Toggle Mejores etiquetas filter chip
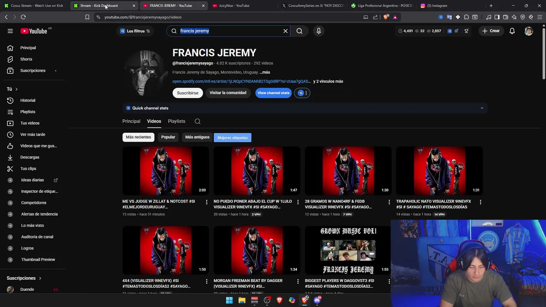 pyautogui.click(x=232, y=137)
